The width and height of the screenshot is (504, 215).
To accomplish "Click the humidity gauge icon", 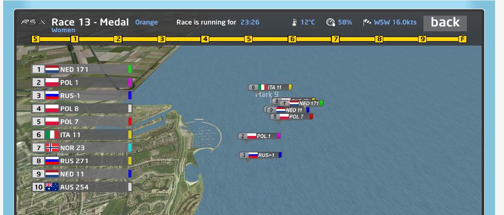I will click(x=330, y=22).
